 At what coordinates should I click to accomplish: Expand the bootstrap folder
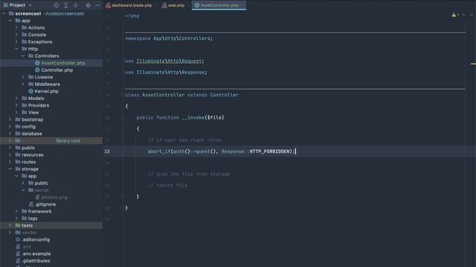tap(10, 119)
